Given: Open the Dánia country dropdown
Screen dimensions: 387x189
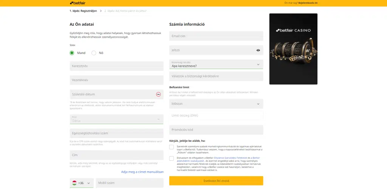Looking at the screenshot, I should click(116, 119).
